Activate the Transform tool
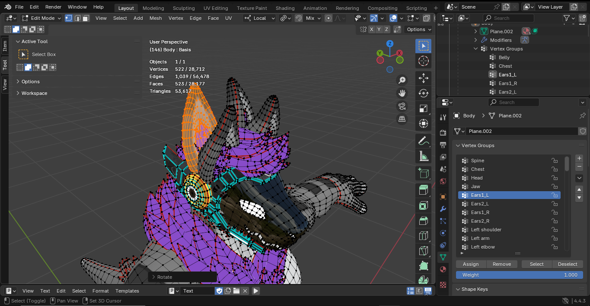Viewport: 590px width, 306px height. pos(424,123)
